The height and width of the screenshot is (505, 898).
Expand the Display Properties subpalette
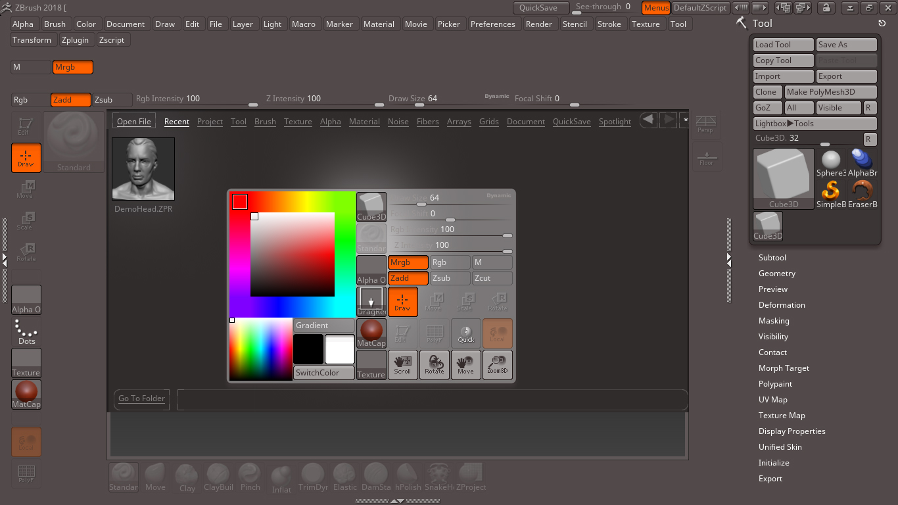point(792,431)
